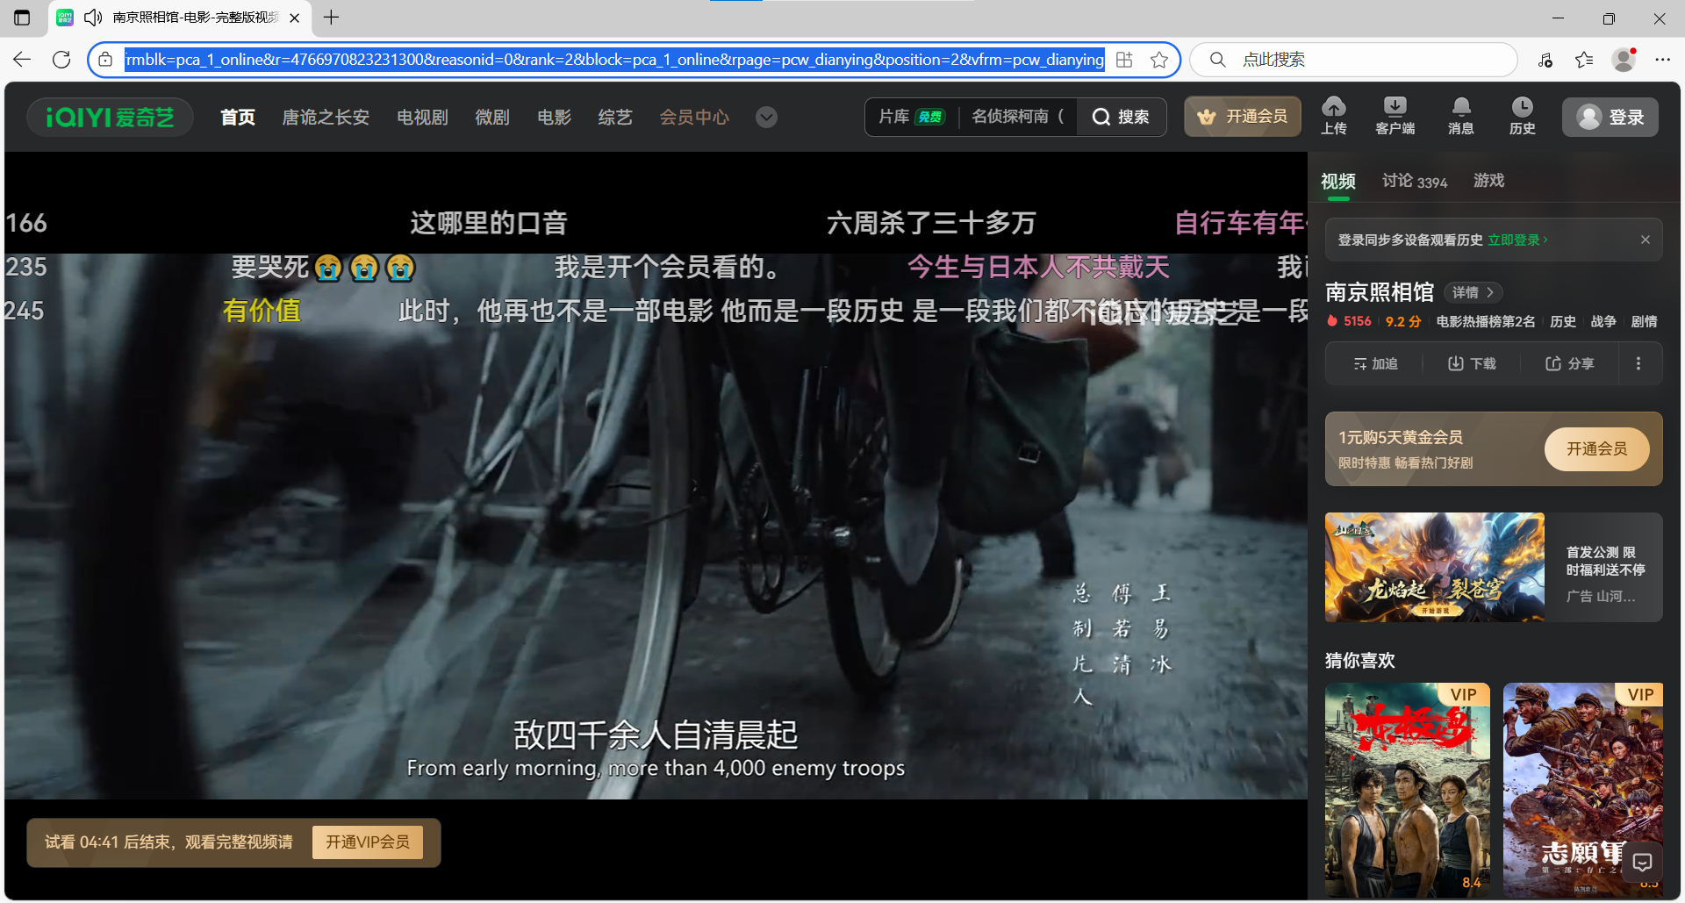1685x903 pixels.
Task: Bookmark the page with the star
Action: point(1158,60)
